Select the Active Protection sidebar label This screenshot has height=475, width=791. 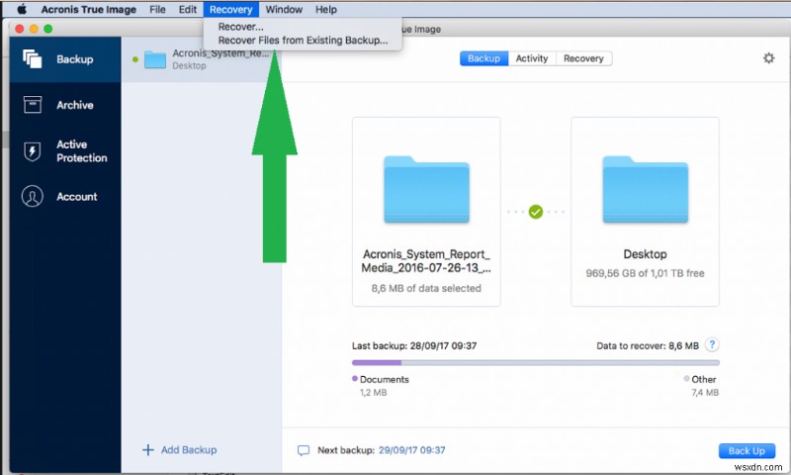pos(82,151)
